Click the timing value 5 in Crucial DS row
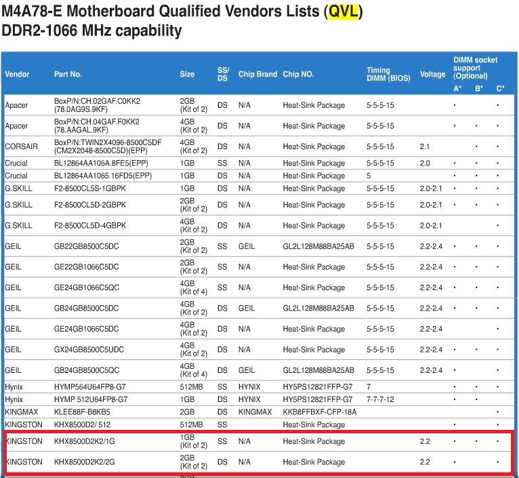The width and height of the screenshot is (519, 478). [369, 176]
